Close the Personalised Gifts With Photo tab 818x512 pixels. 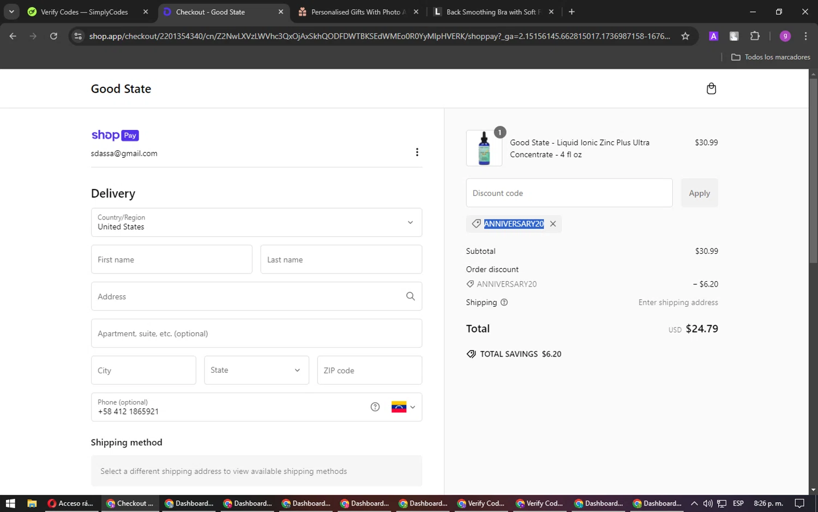(x=416, y=11)
